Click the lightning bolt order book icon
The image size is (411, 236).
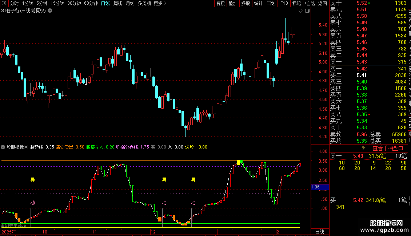click(x=363, y=148)
